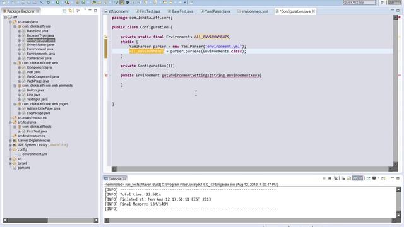The width and height of the screenshot is (404, 227).
Task: Switch to the YamlParser.java editor tab
Action: tap(215, 11)
